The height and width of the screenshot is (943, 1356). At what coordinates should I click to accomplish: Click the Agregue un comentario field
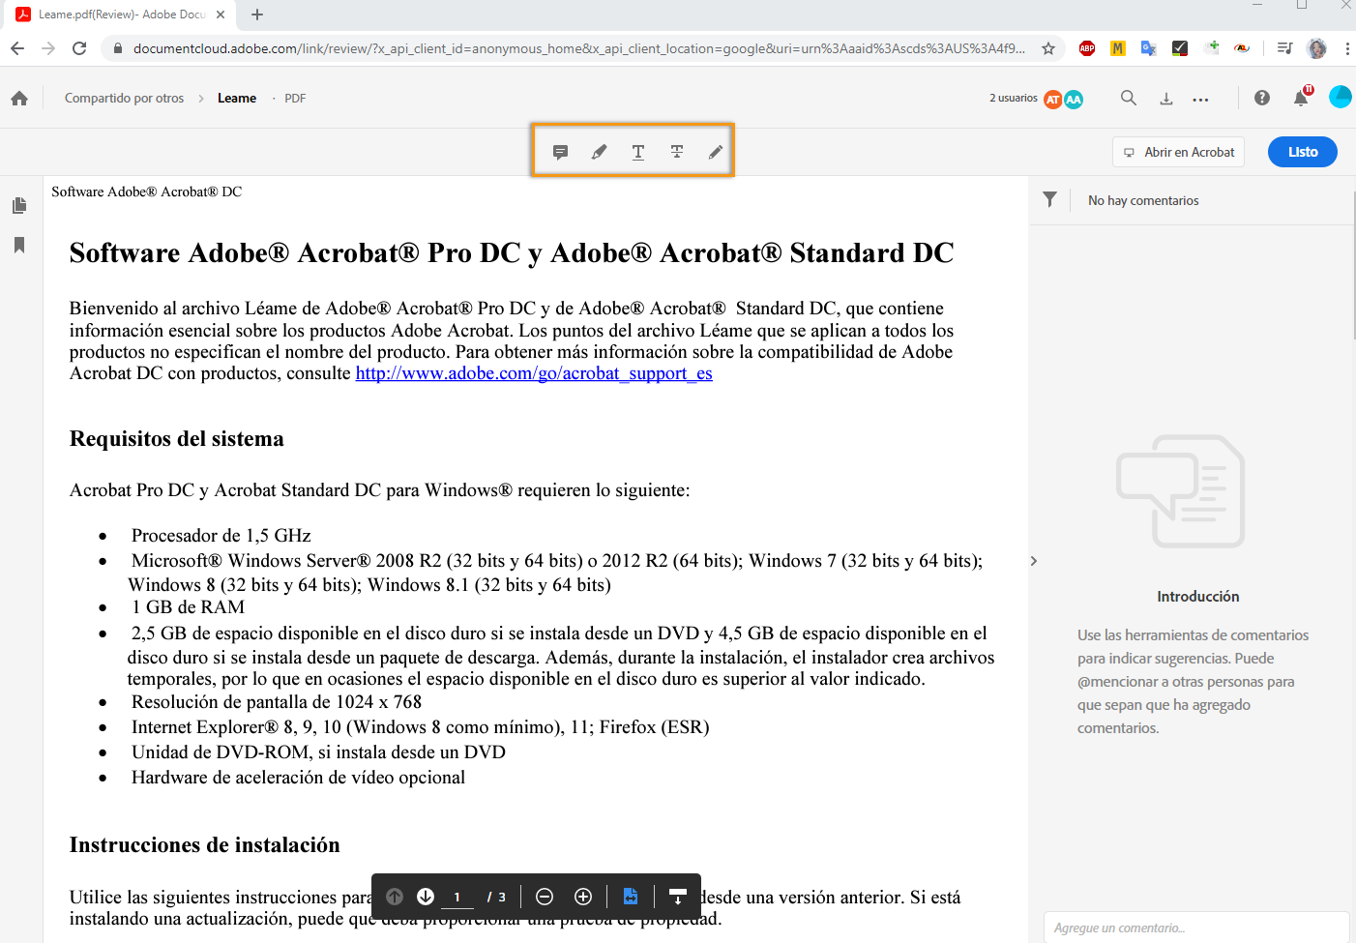(1196, 927)
